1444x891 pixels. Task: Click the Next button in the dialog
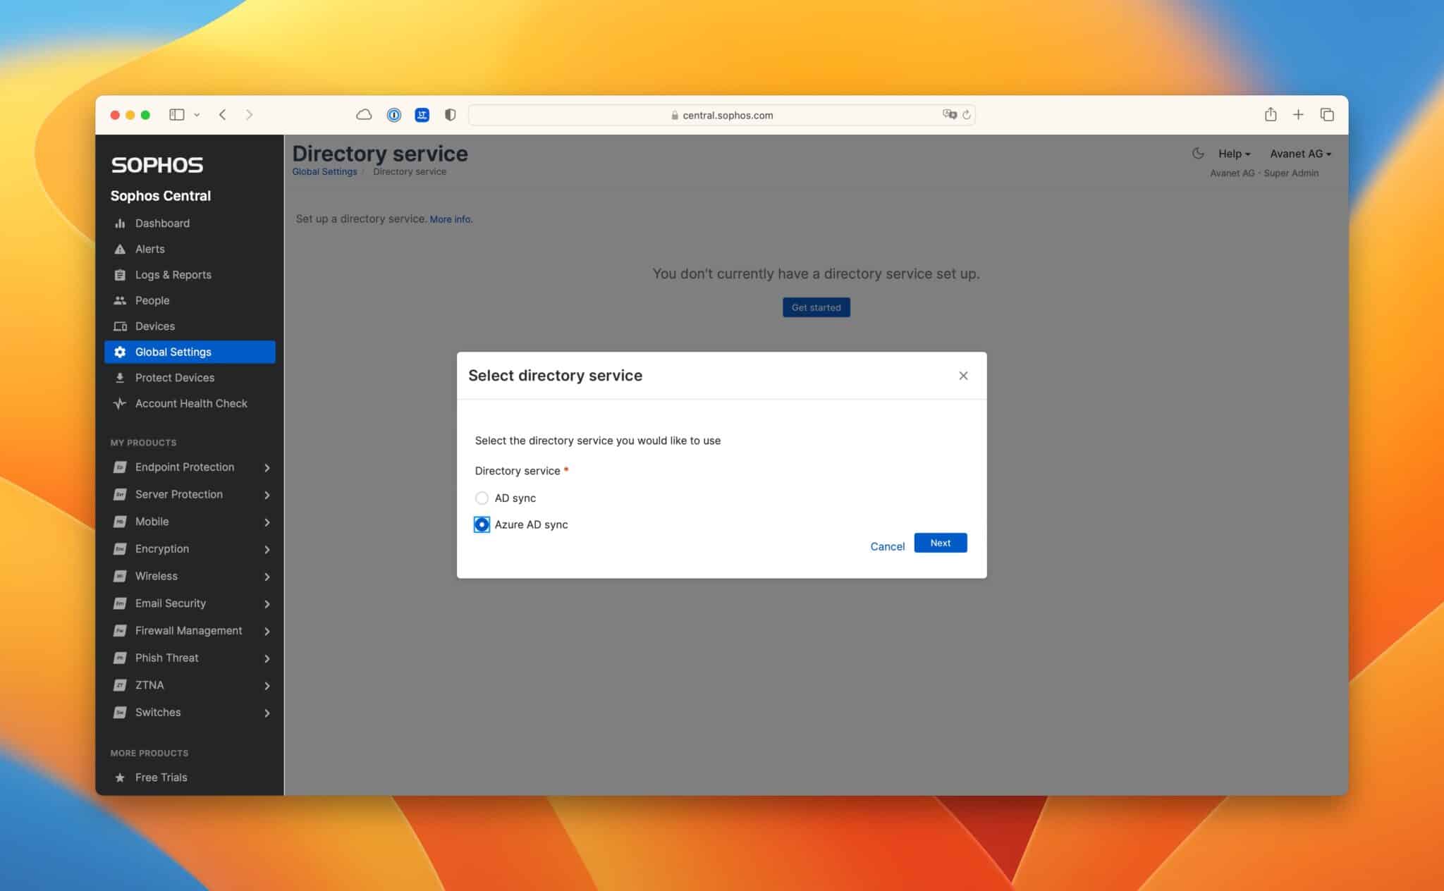click(940, 543)
